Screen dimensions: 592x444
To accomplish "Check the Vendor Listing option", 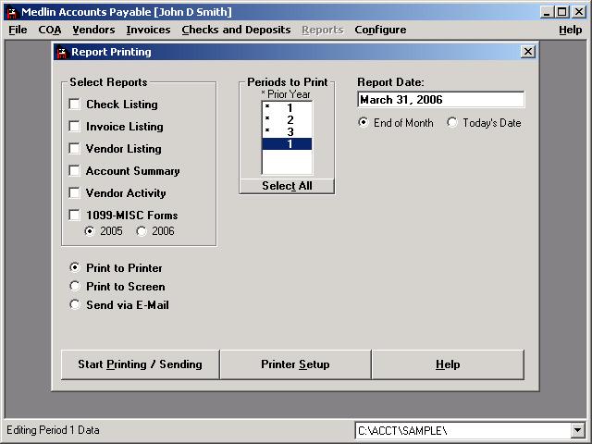I will click(74, 149).
